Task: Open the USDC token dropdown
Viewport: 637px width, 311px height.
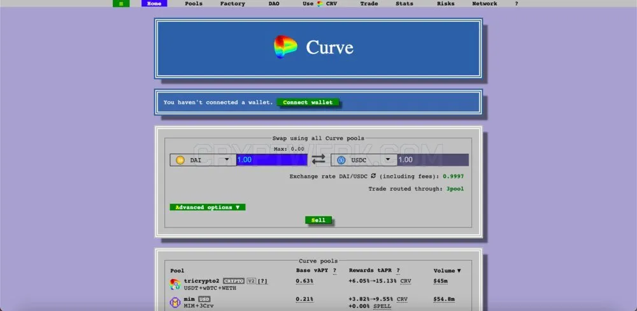Action: point(364,160)
